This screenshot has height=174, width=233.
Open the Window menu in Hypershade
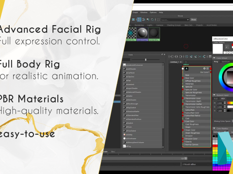144,13
